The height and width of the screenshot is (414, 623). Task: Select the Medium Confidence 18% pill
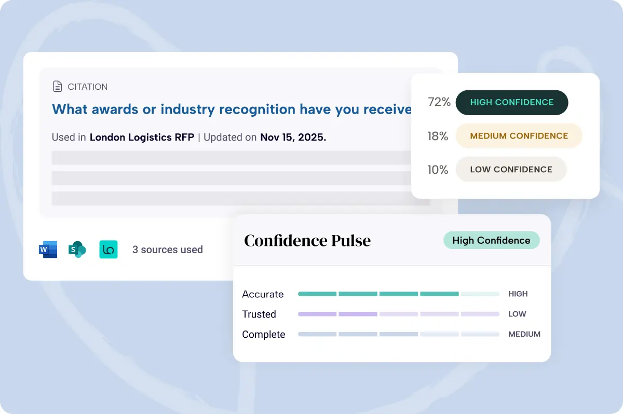coord(519,136)
